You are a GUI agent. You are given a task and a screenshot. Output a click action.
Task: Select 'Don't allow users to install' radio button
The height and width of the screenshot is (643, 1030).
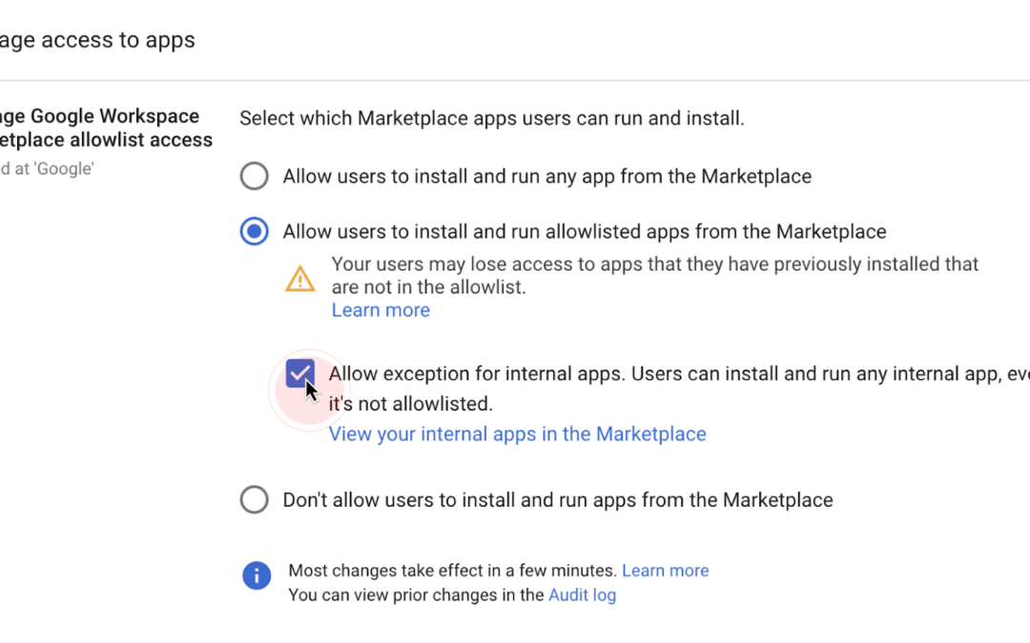coord(255,499)
